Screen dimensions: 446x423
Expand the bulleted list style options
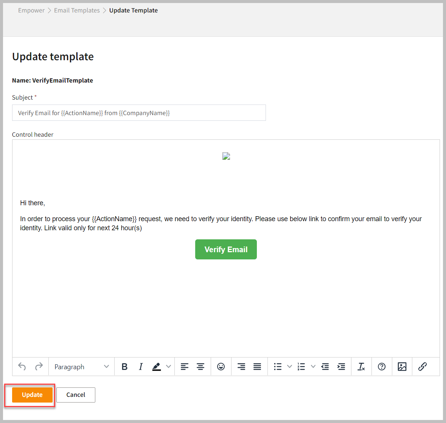tap(289, 367)
